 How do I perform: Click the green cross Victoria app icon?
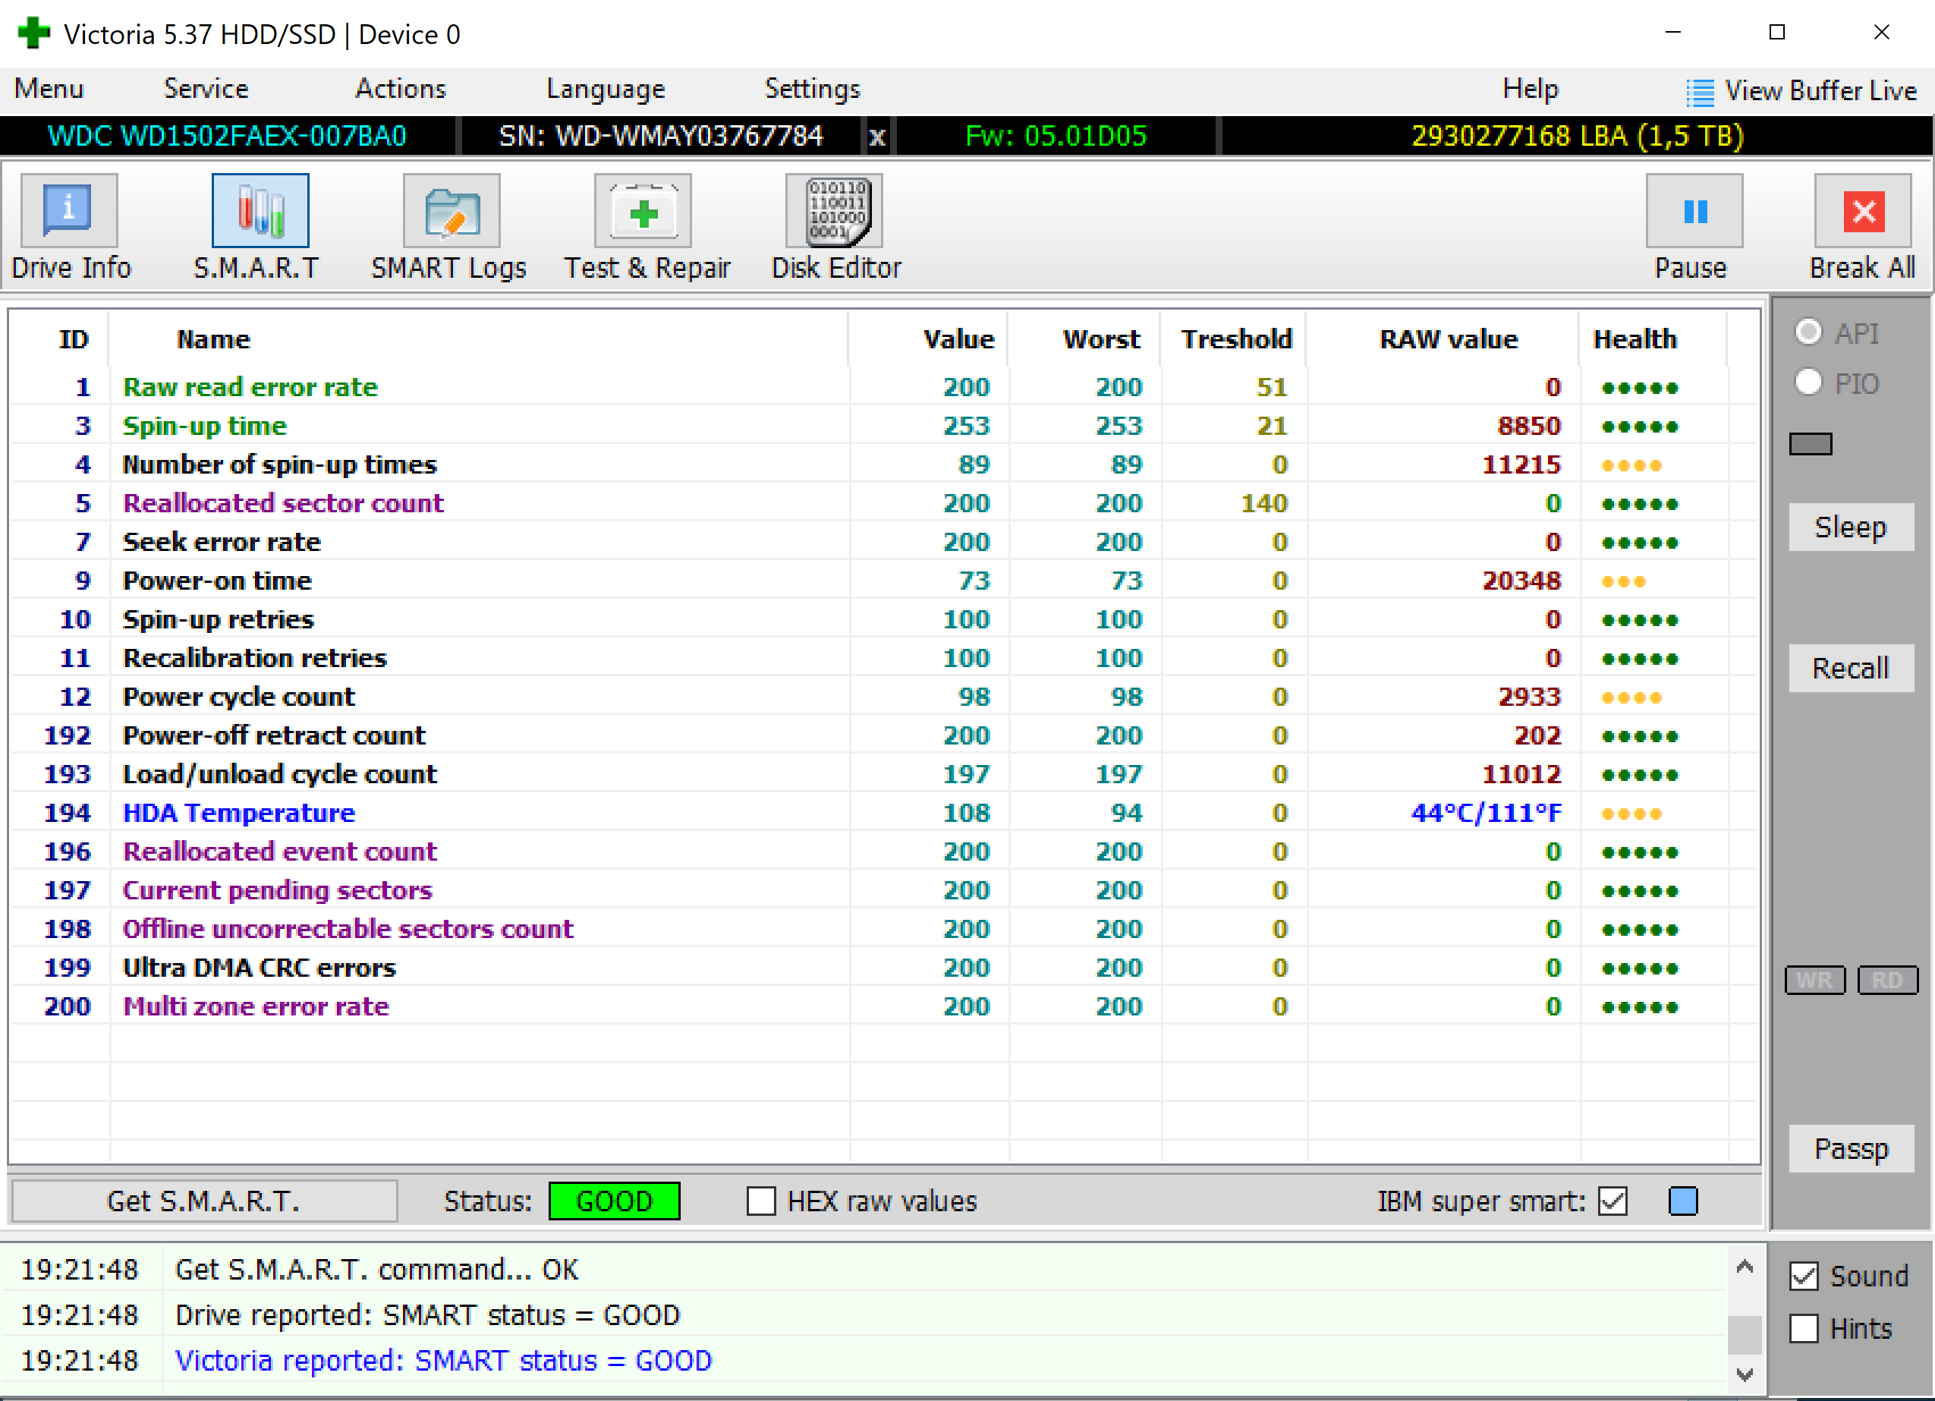(33, 33)
